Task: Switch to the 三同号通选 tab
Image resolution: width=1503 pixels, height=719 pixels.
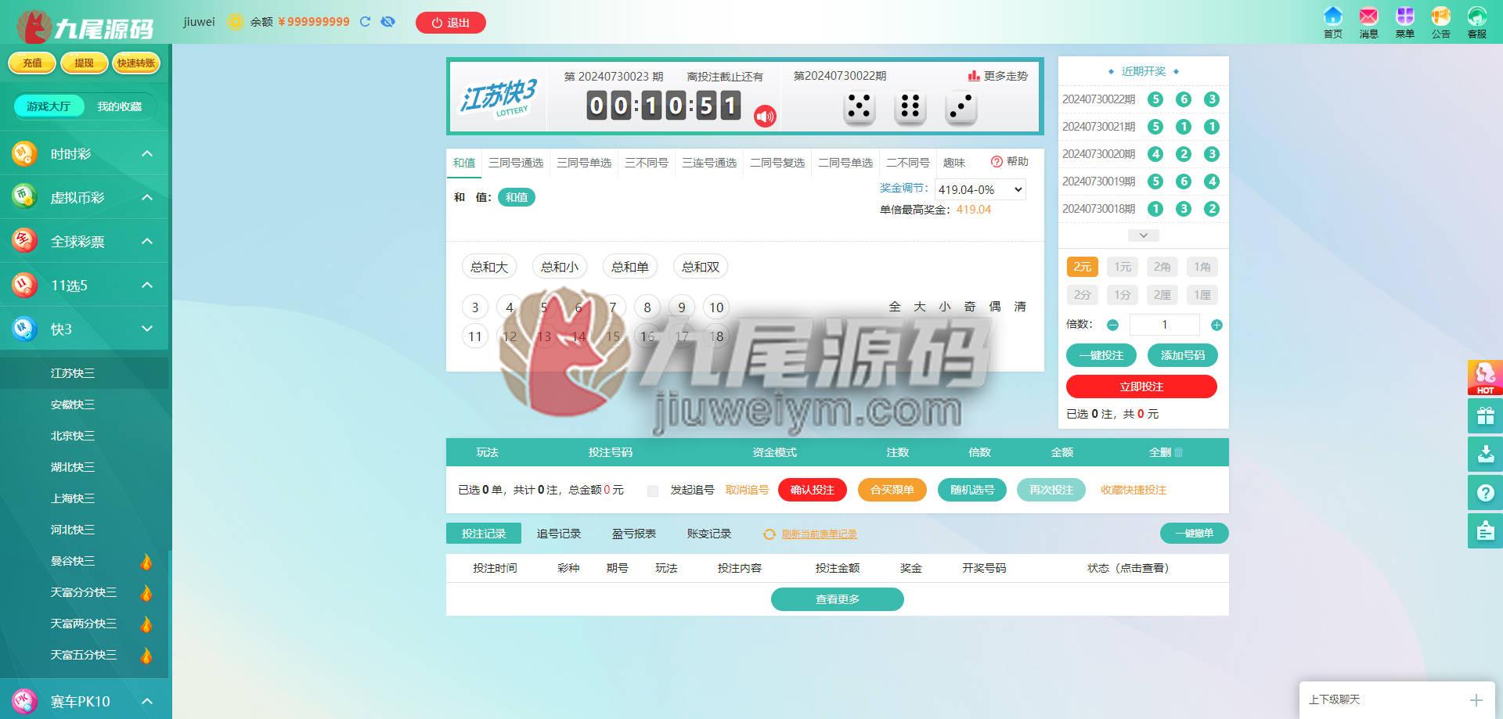Action: click(516, 163)
